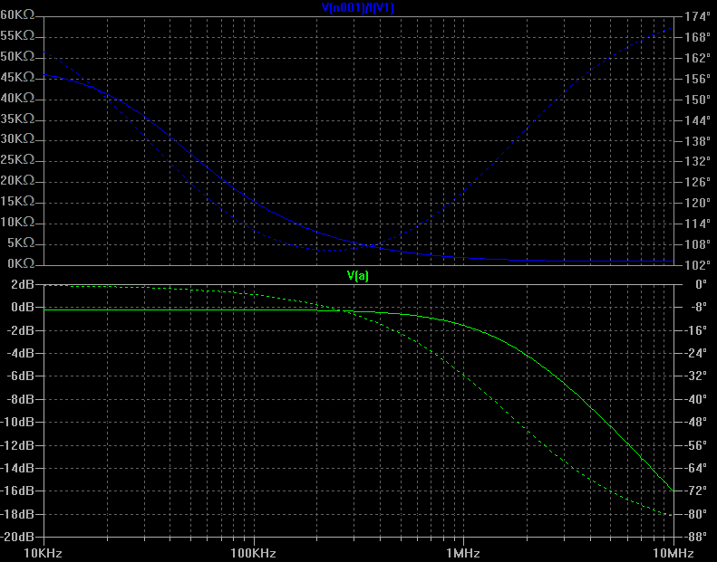
Task: Click the 10KΩ axis label
Action: [17, 222]
